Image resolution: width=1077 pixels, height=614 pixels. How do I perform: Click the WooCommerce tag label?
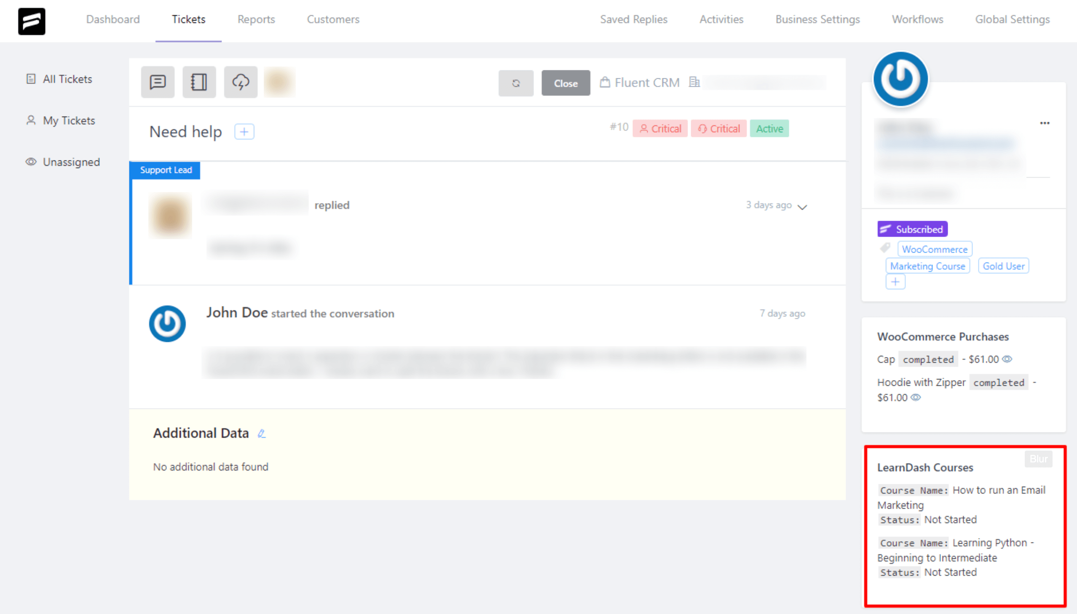click(x=934, y=249)
